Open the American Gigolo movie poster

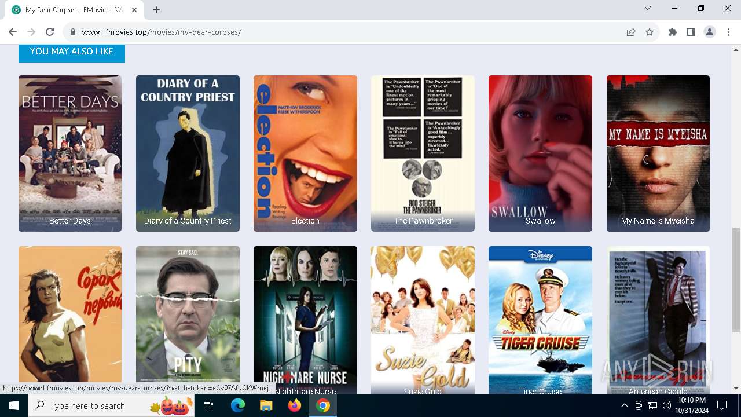tap(658, 320)
